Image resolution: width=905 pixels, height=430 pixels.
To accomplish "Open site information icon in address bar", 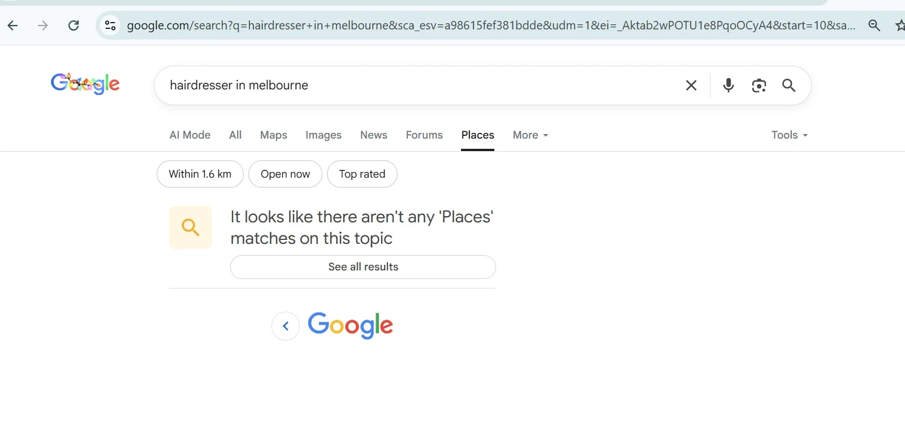I will [x=110, y=25].
